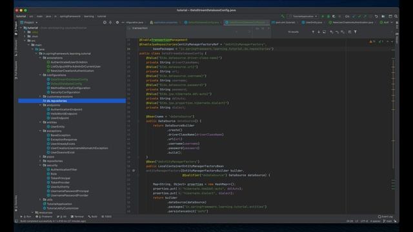Hide the Project panel with minus icon
Viewport: 413px width, 232px height.
click(123, 23)
